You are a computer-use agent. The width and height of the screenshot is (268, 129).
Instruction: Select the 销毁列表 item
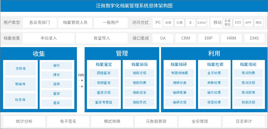point(139,83)
